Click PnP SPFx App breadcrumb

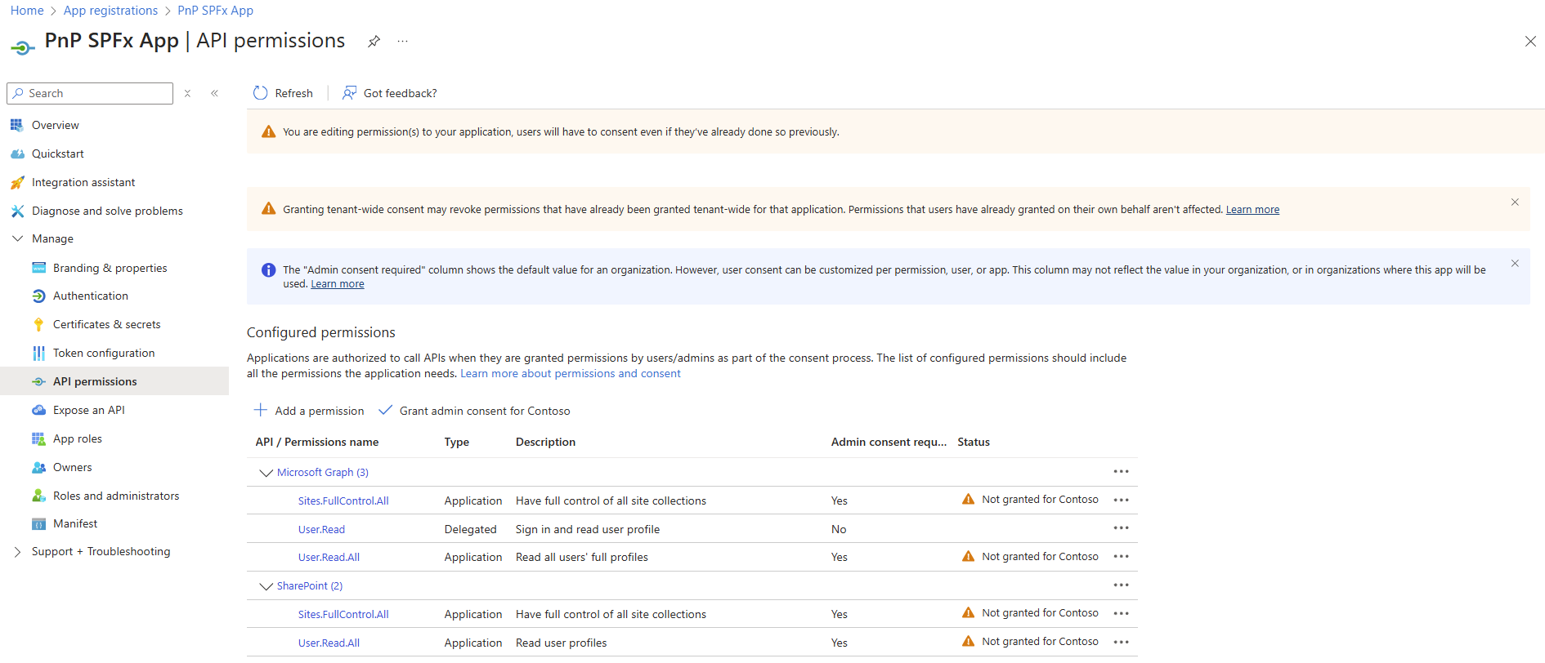click(x=215, y=11)
